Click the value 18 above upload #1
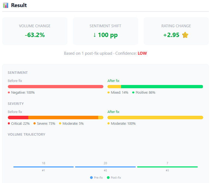This screenshot has width=210, height=183. 44,163
